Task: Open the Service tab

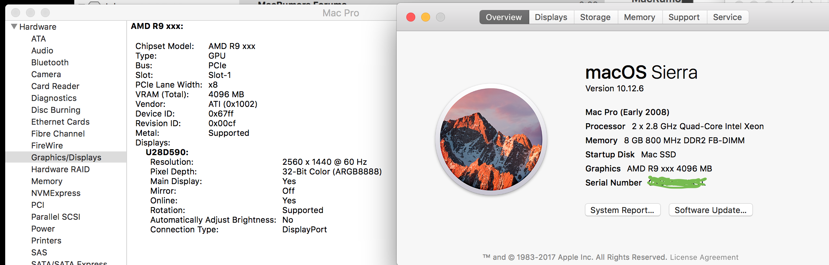Action: [728, 17]
